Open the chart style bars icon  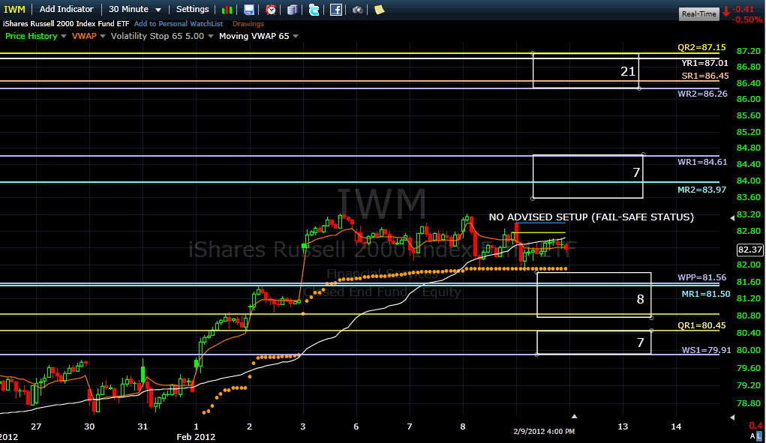[227, 10]
